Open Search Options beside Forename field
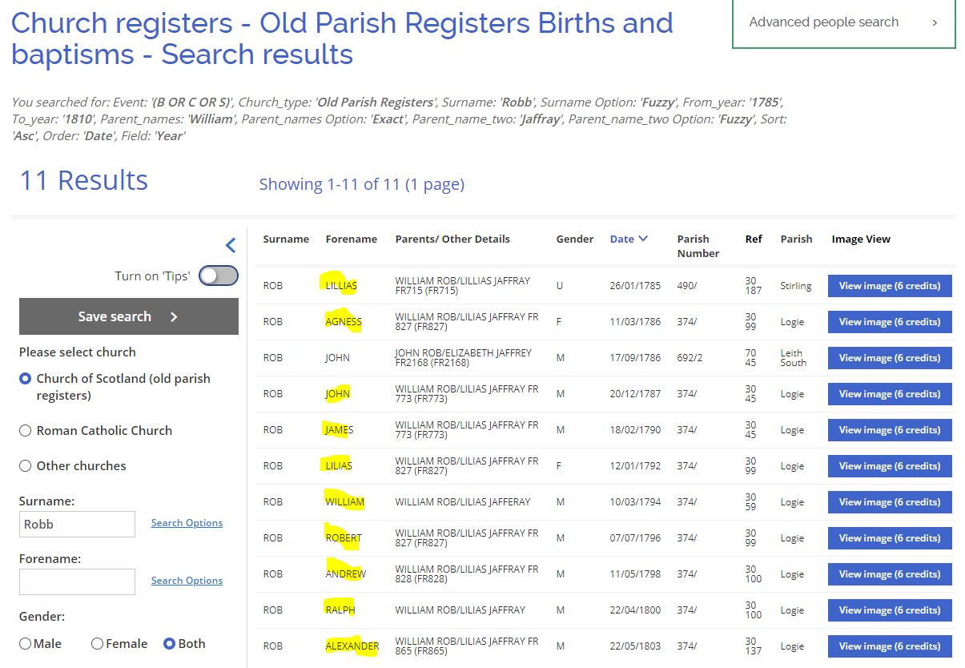This screenshot has height=668, width=965. tap(187, 581)
